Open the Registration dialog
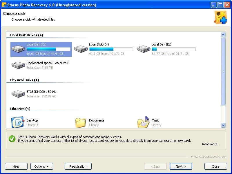The width and height of the screenshot is (232, 174). (x=78, y=166)
